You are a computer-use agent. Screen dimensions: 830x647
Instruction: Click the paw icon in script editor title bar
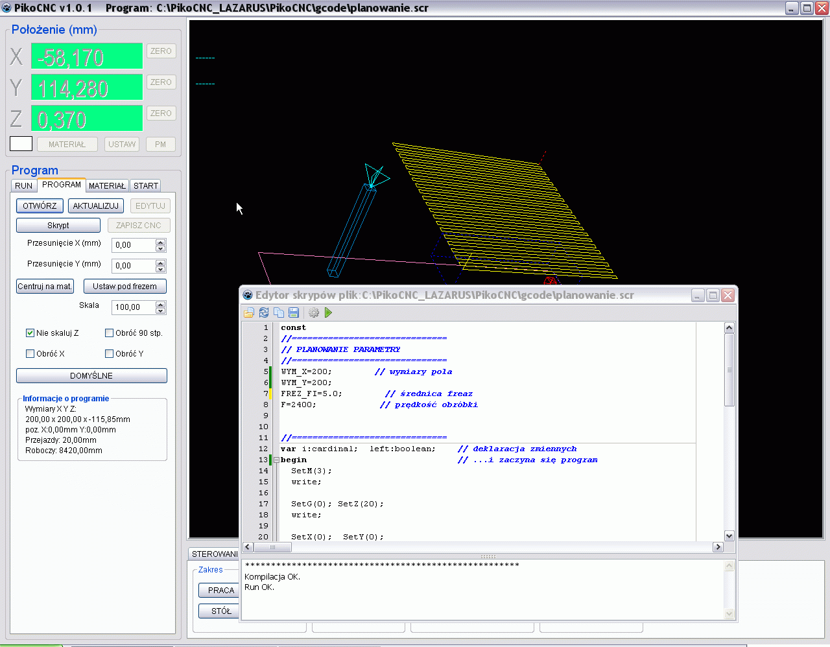(x=248, y=295)
